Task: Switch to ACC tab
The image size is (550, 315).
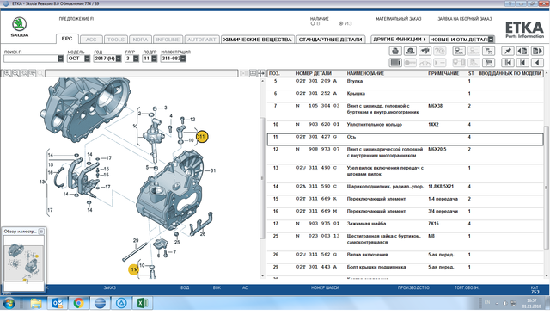Action: click(x=91, y=40)
